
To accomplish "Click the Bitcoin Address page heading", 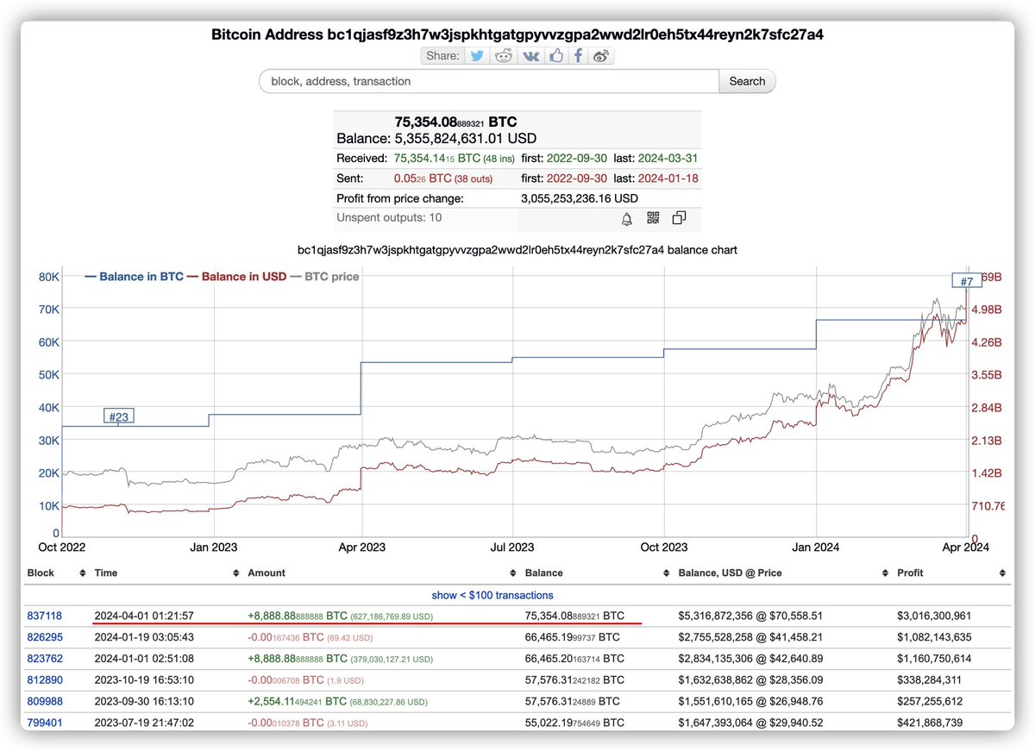I will pos(517,34).
